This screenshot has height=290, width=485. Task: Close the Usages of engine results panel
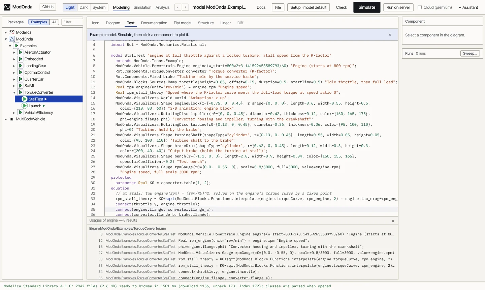coord(393,221)
